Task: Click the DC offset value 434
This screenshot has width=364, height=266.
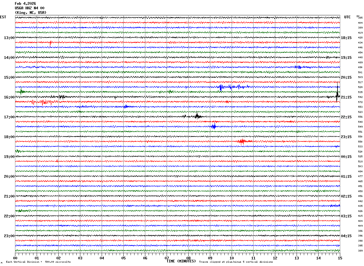Action: (x=360, y=43)
